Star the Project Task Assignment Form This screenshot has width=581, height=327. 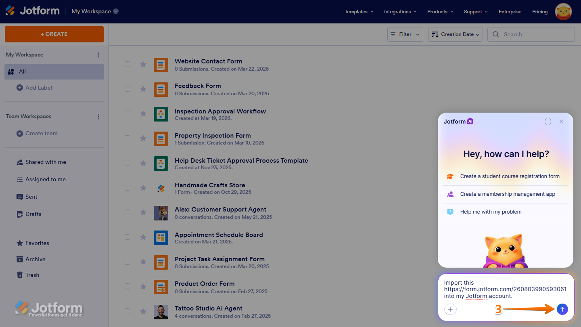coord(143,262)
